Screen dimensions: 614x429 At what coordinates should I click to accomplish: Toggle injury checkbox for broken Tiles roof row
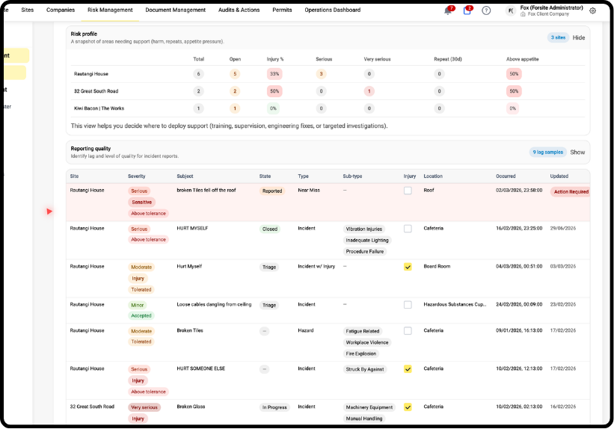coord(408,191)
